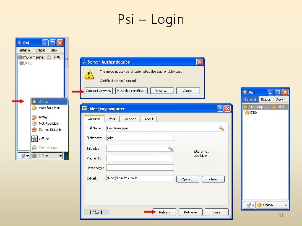Click the Full Name input field
Screen dimensions: 302x226
165,128
